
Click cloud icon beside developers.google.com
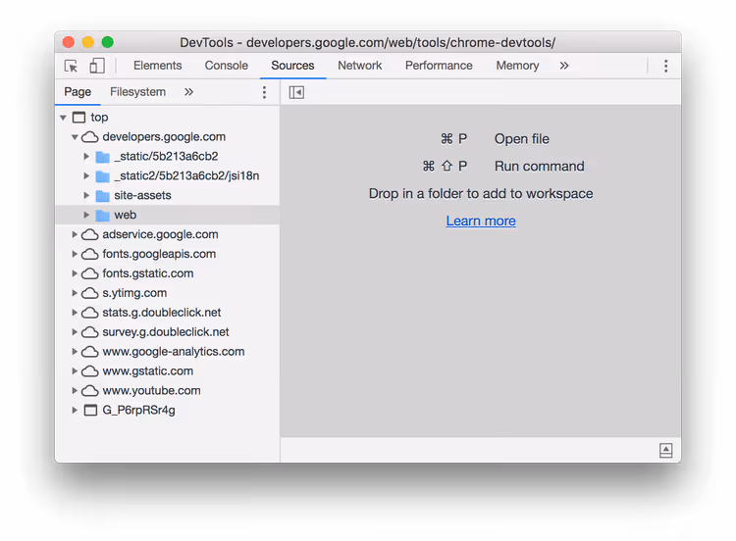click(x=89, y=137)
